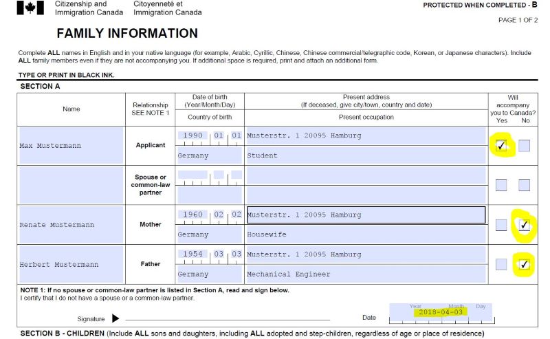Click father birth year 1954 field
550x339 pixels.
pyautogui.click(x=192, y=254)
